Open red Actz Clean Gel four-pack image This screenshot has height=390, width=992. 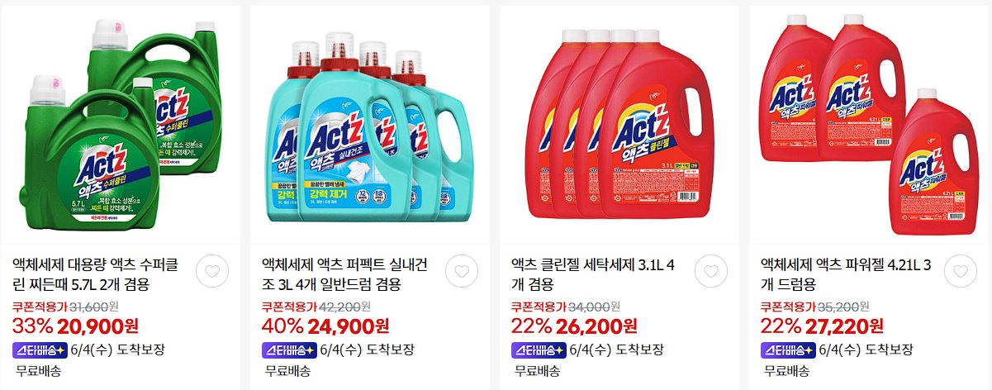click(619, 122)
